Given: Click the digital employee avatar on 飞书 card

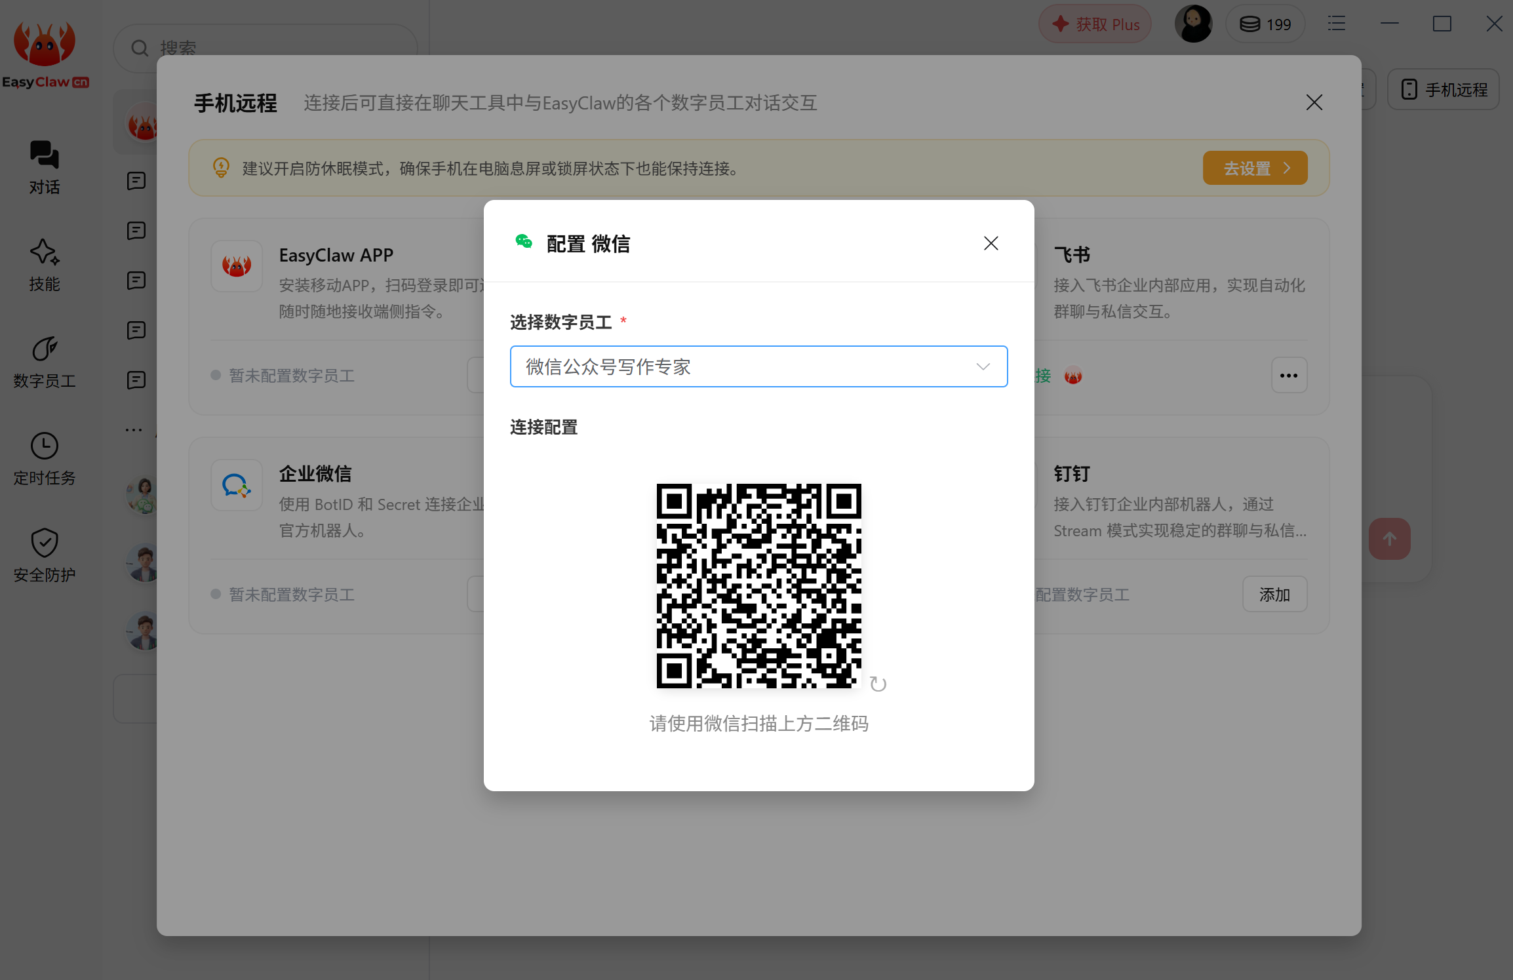Looking at the screenshot, I should tap(1072, 376).
